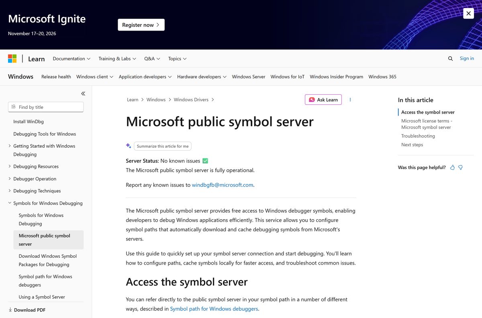This screenshot has width=482, height=318.
Task: Click the Learn site title
Action: (36, 59)
